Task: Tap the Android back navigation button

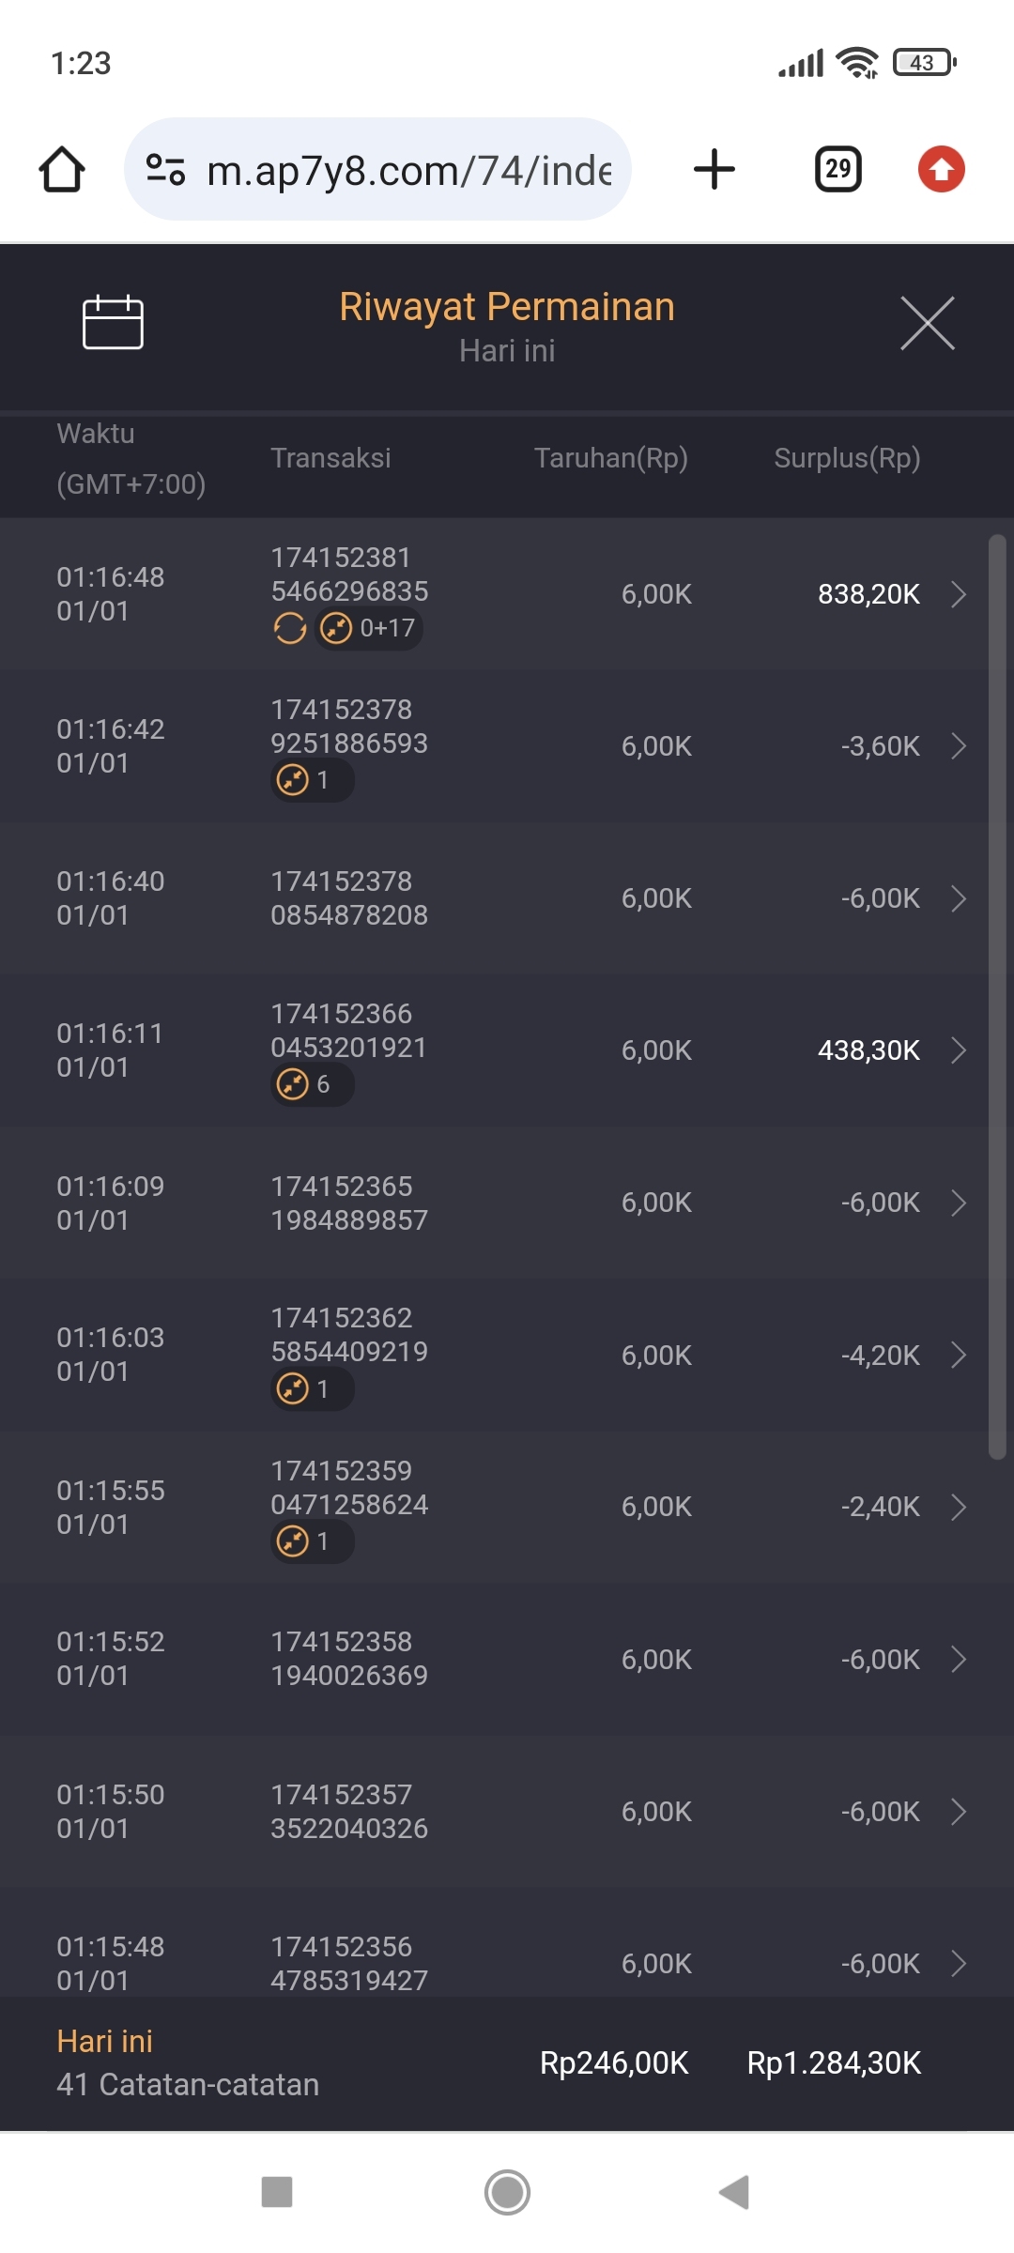Action: (734, 2193)
